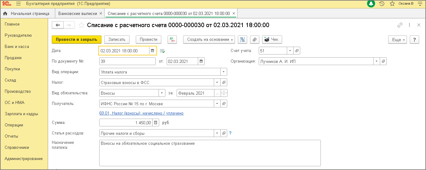The image size is (426, 170).
Task: Open Статья расходов record detail icon
Action: tap(224, 133)
